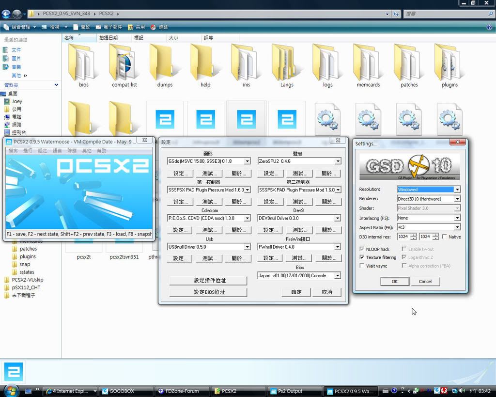Viewport: 496px width, 397px height.
Task: Sort by 名稱 column header
Action: pos(79,38)
